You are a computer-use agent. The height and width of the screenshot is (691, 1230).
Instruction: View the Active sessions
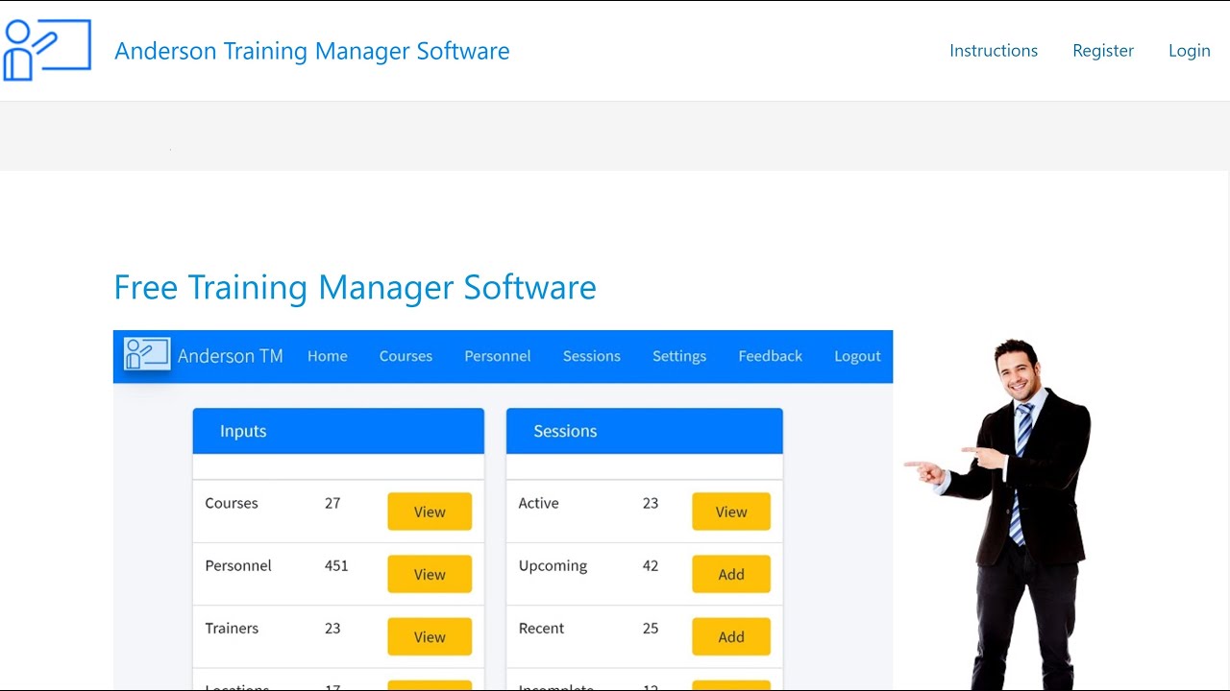731,512
